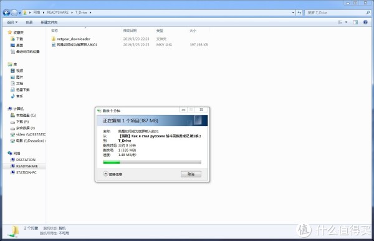The height and width of the screenshot is (241, 374).
Task: Select 计算机 in the sidebar
Action: coord(16,109)
